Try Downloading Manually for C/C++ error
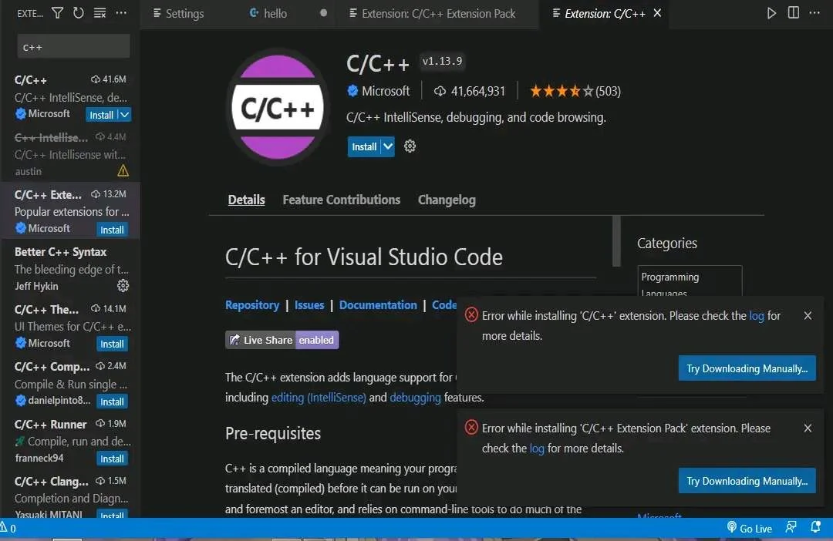Image resolution: width=833 pixels, height=541 pixels. coord(747,368)
